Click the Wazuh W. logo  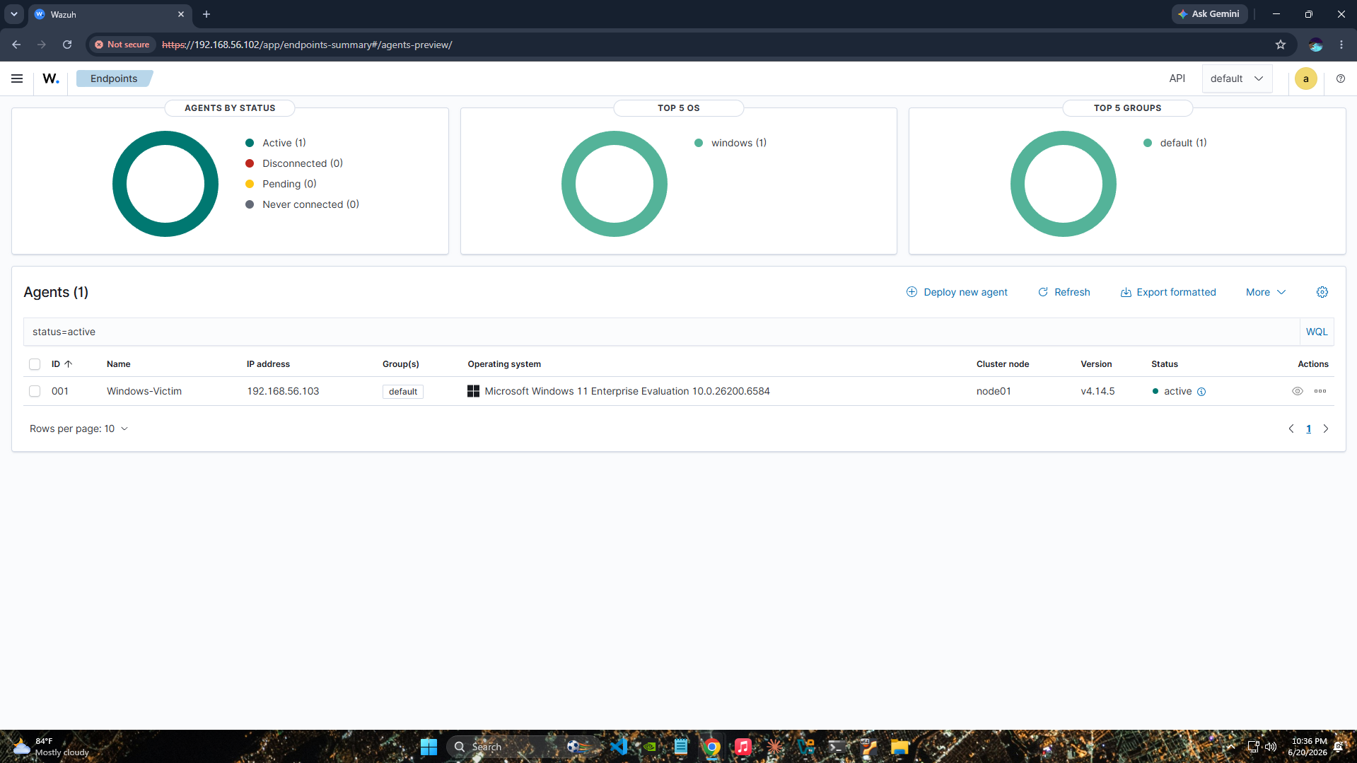pos(51,78)
